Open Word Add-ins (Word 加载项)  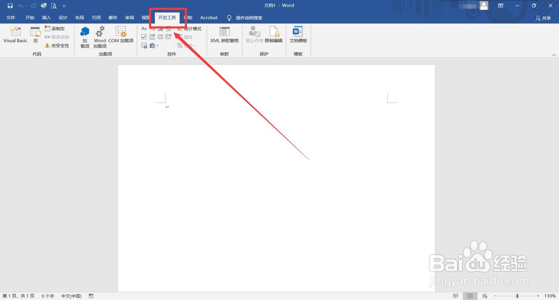click(x=100, y=37)
